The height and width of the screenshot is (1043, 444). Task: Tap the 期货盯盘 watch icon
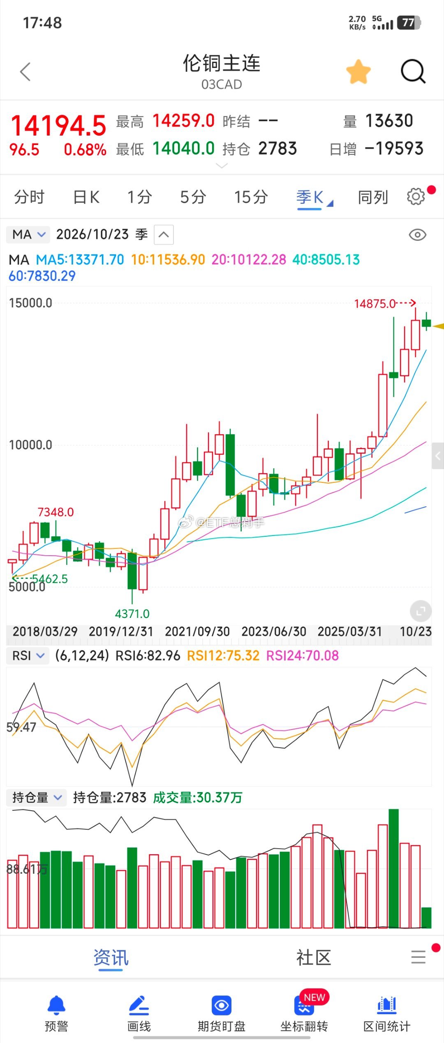point(222,1006)
